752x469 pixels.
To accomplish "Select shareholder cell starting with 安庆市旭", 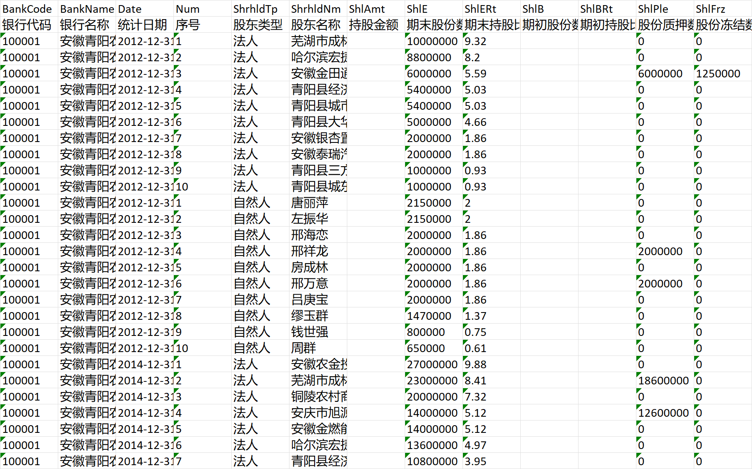I will click(x=318, y=412).
